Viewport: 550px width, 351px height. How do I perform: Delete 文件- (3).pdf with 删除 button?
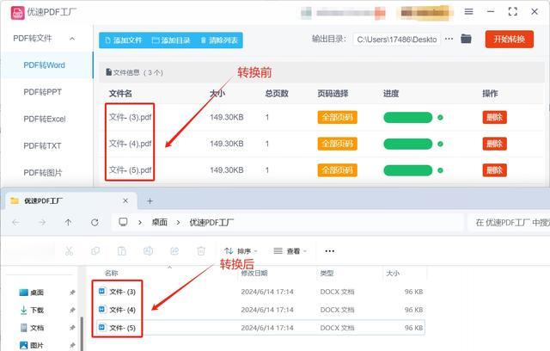click(495, 117)
